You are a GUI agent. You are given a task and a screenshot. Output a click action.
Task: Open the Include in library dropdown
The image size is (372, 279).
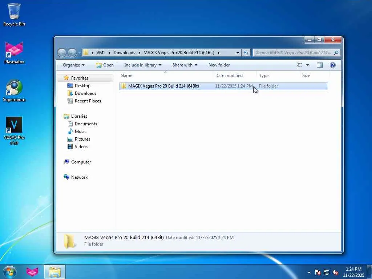pos(142,65)
